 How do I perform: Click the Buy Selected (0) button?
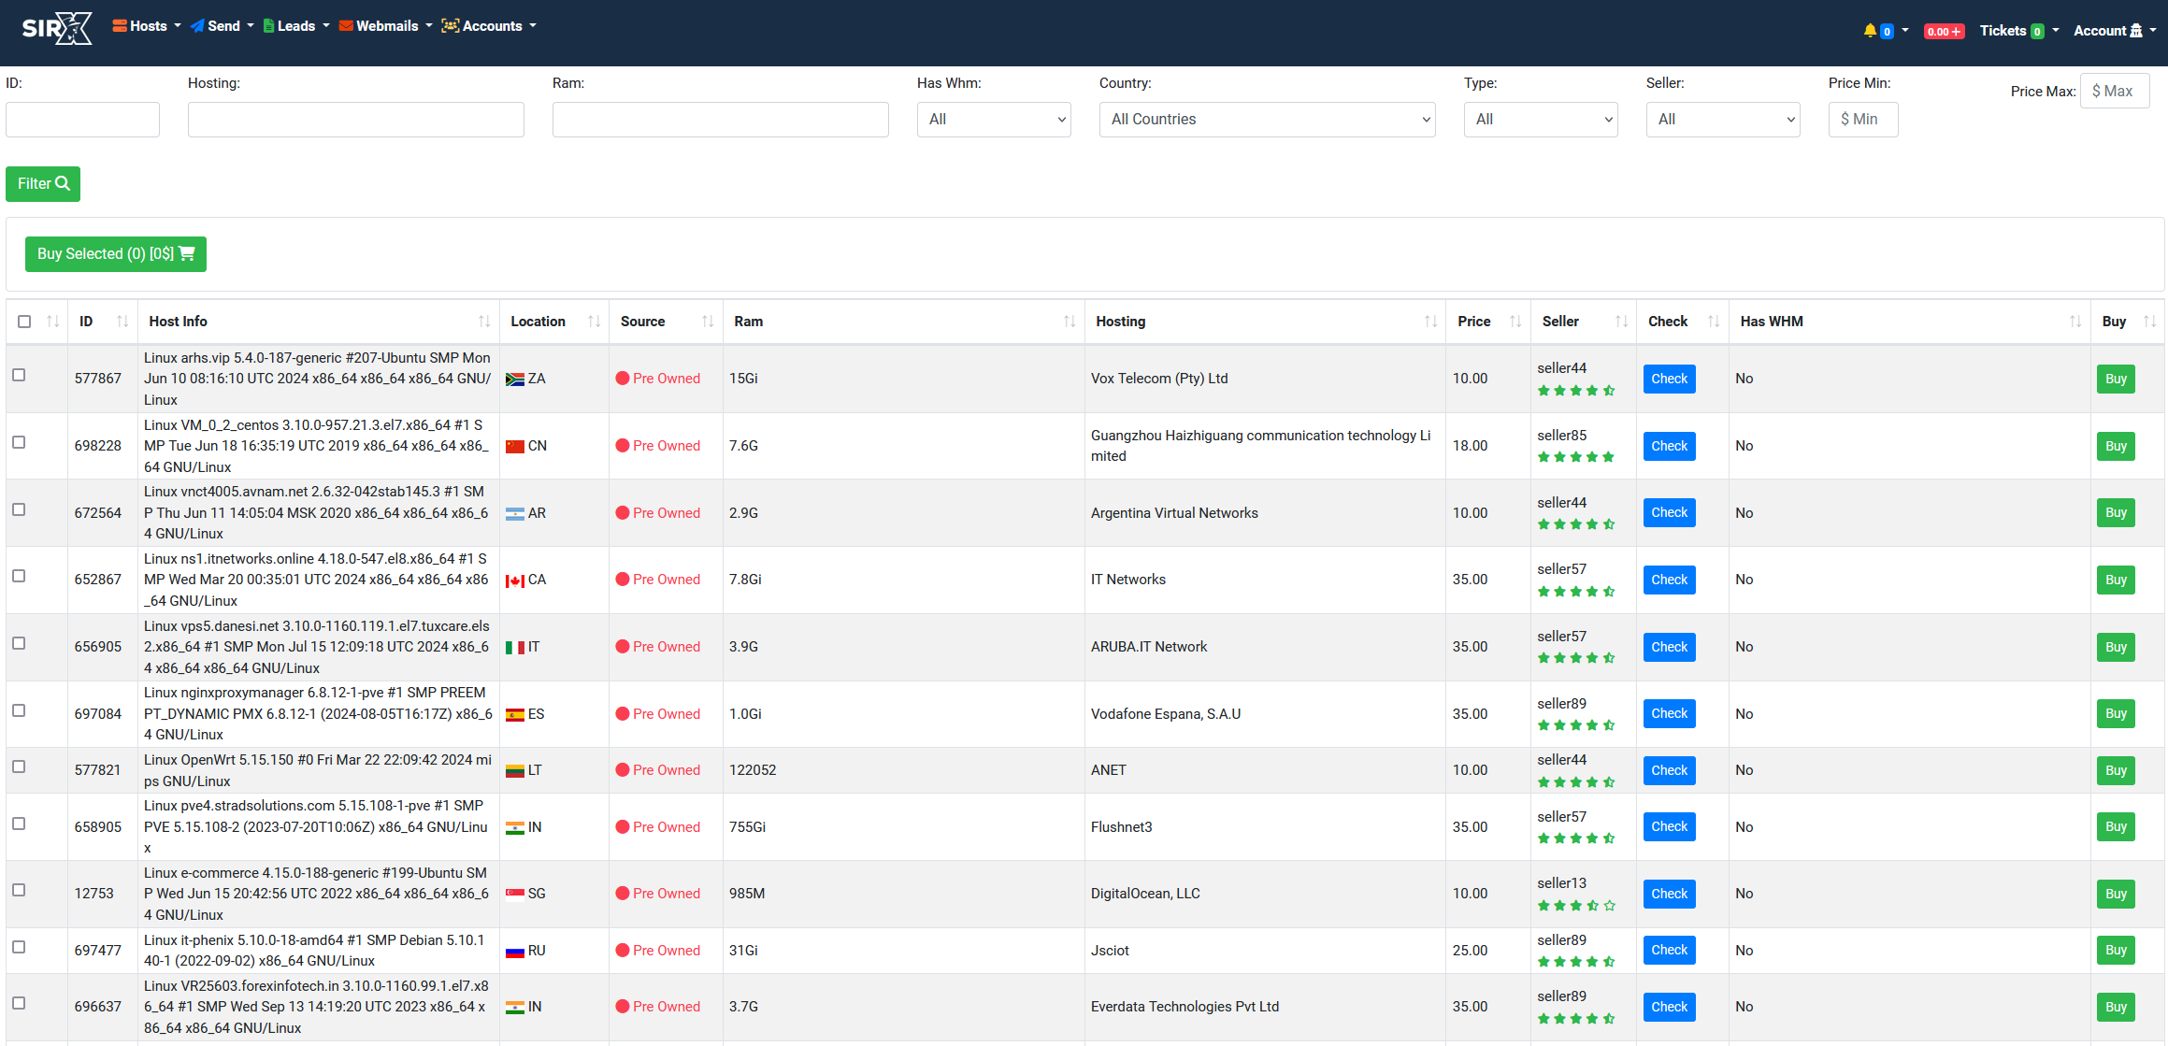tap(116, 254)
